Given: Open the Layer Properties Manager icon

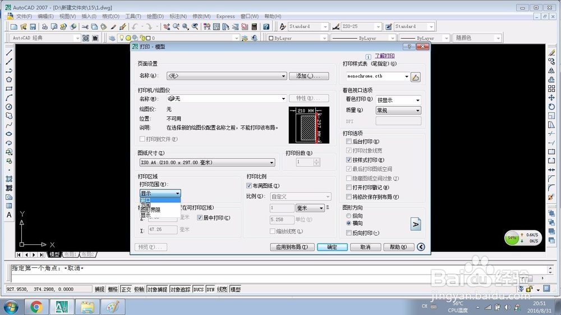Looking at the screenshot, I should click(112, 38).
